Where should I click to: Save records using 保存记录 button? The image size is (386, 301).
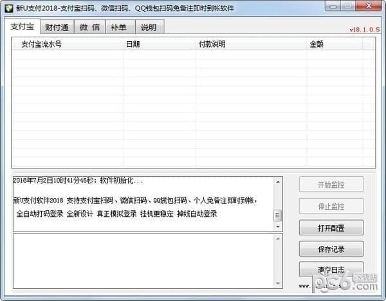click(331, 249)
